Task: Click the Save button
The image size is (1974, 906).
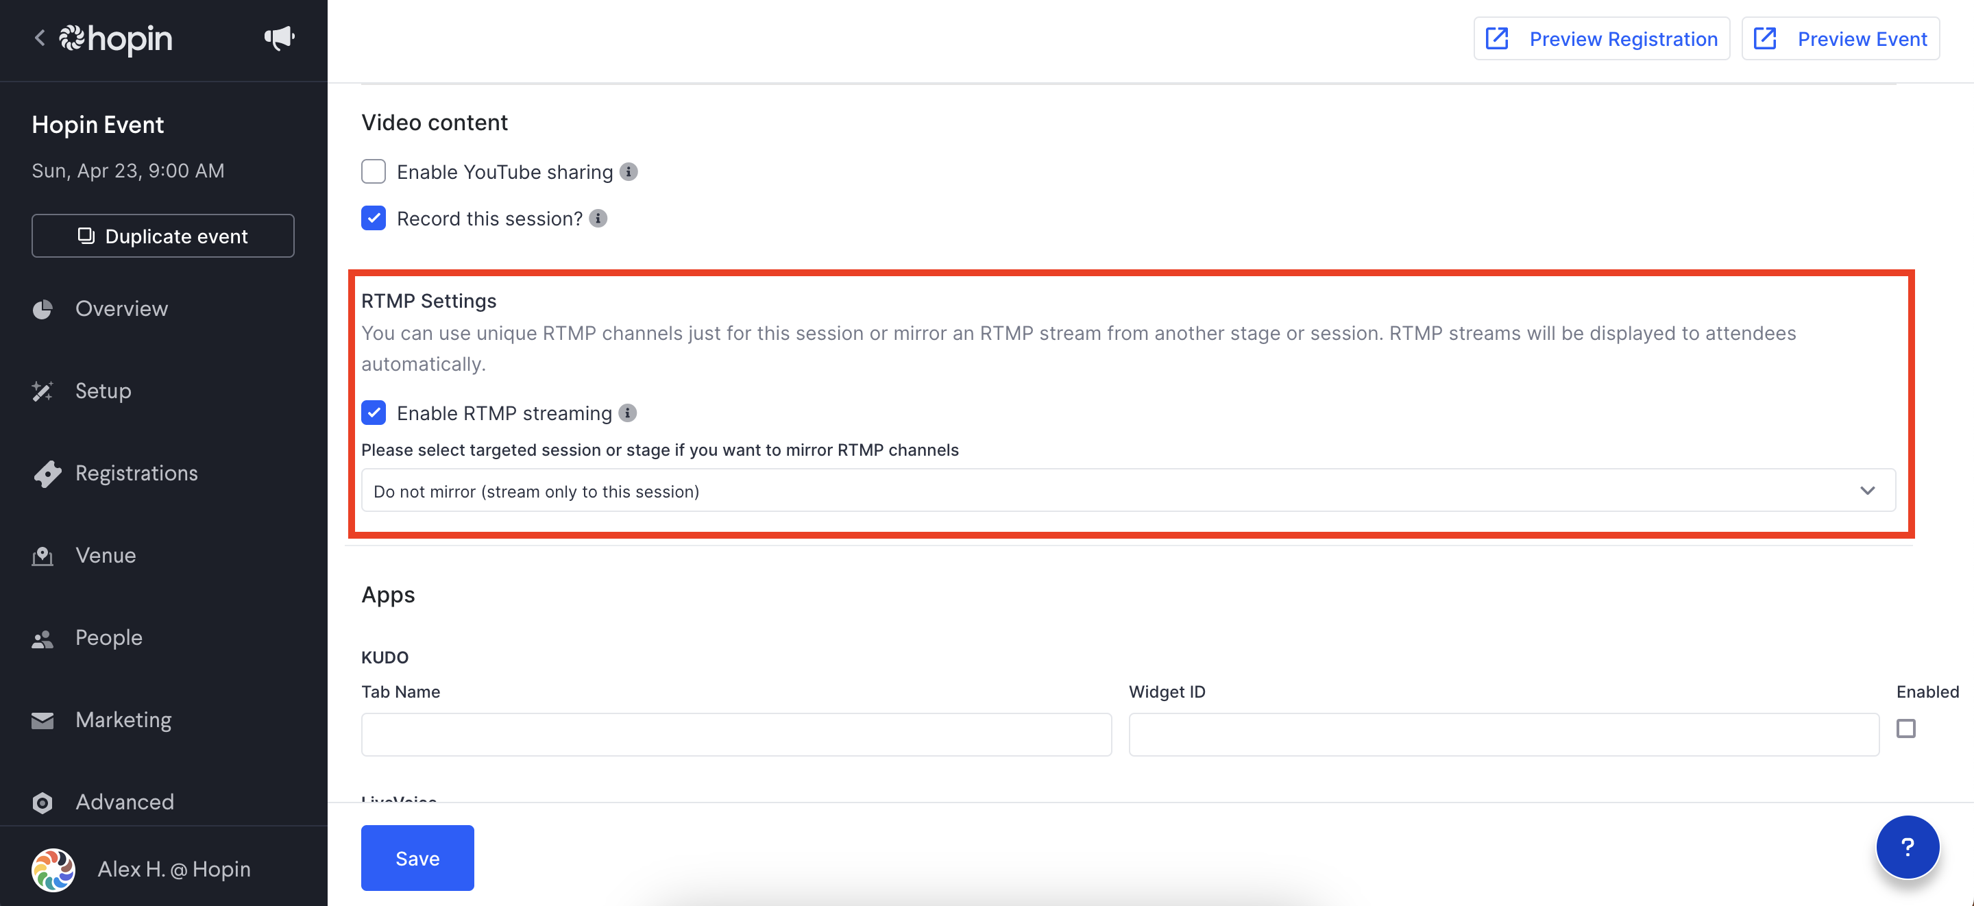Action: 417,858
